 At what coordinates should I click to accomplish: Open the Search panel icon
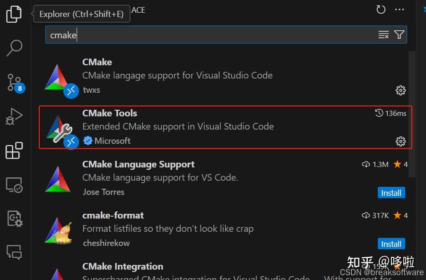point(14,48)
